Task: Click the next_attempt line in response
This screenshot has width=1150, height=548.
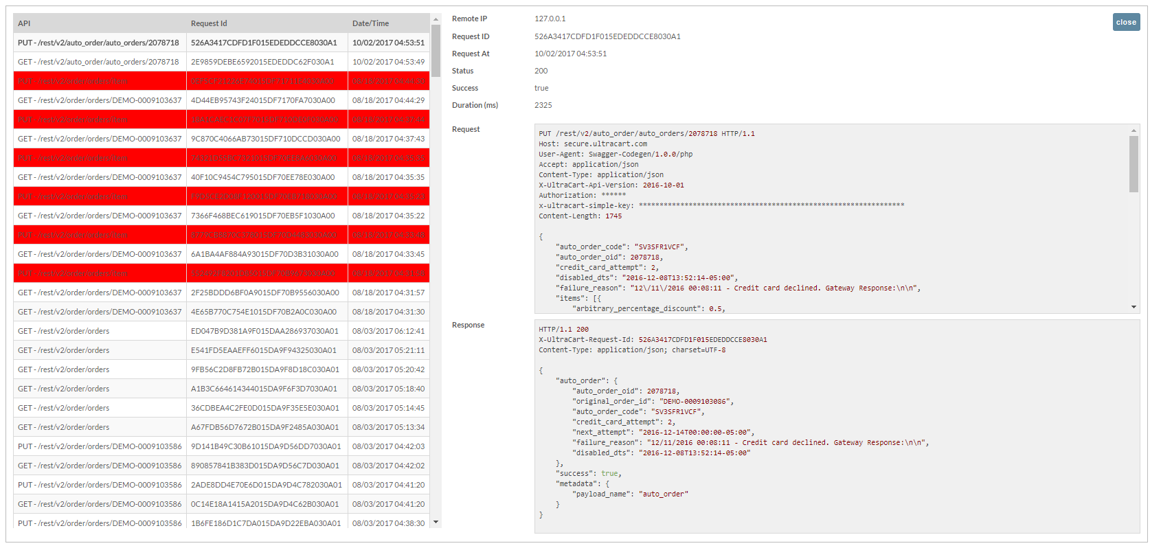Action: click(x=663, y=433)
